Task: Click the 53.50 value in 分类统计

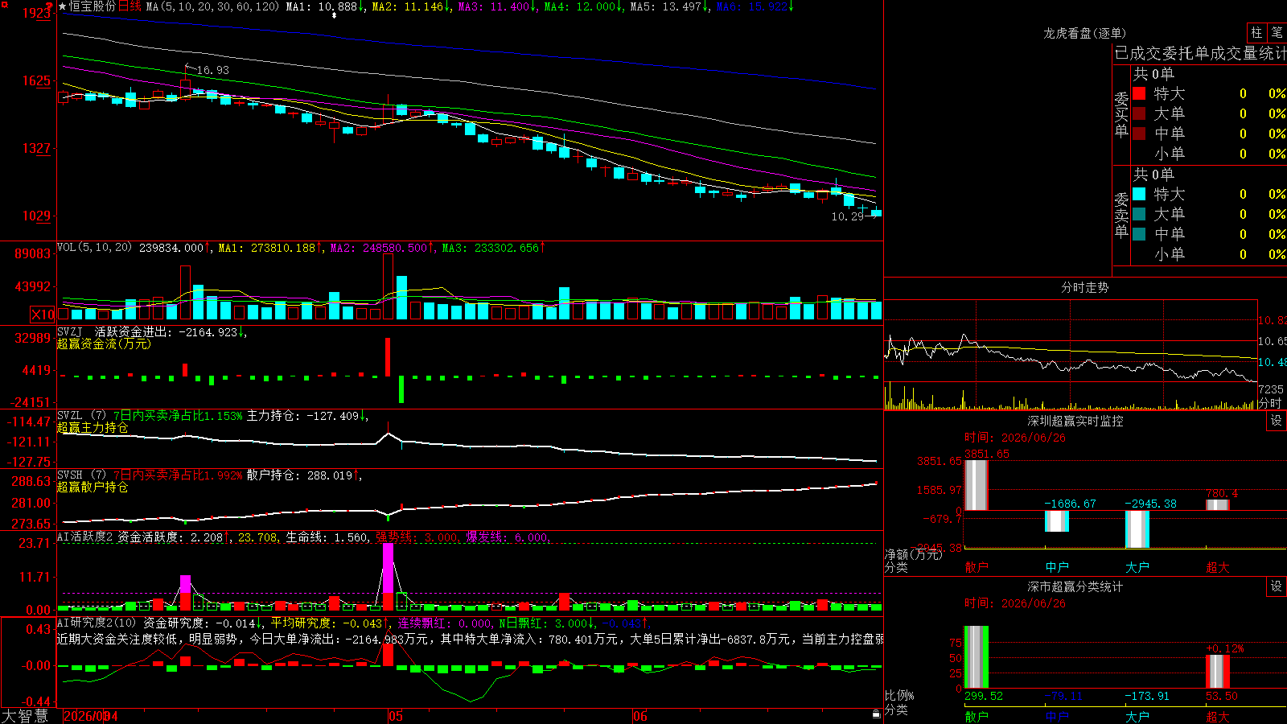Action: (1222, 696)
